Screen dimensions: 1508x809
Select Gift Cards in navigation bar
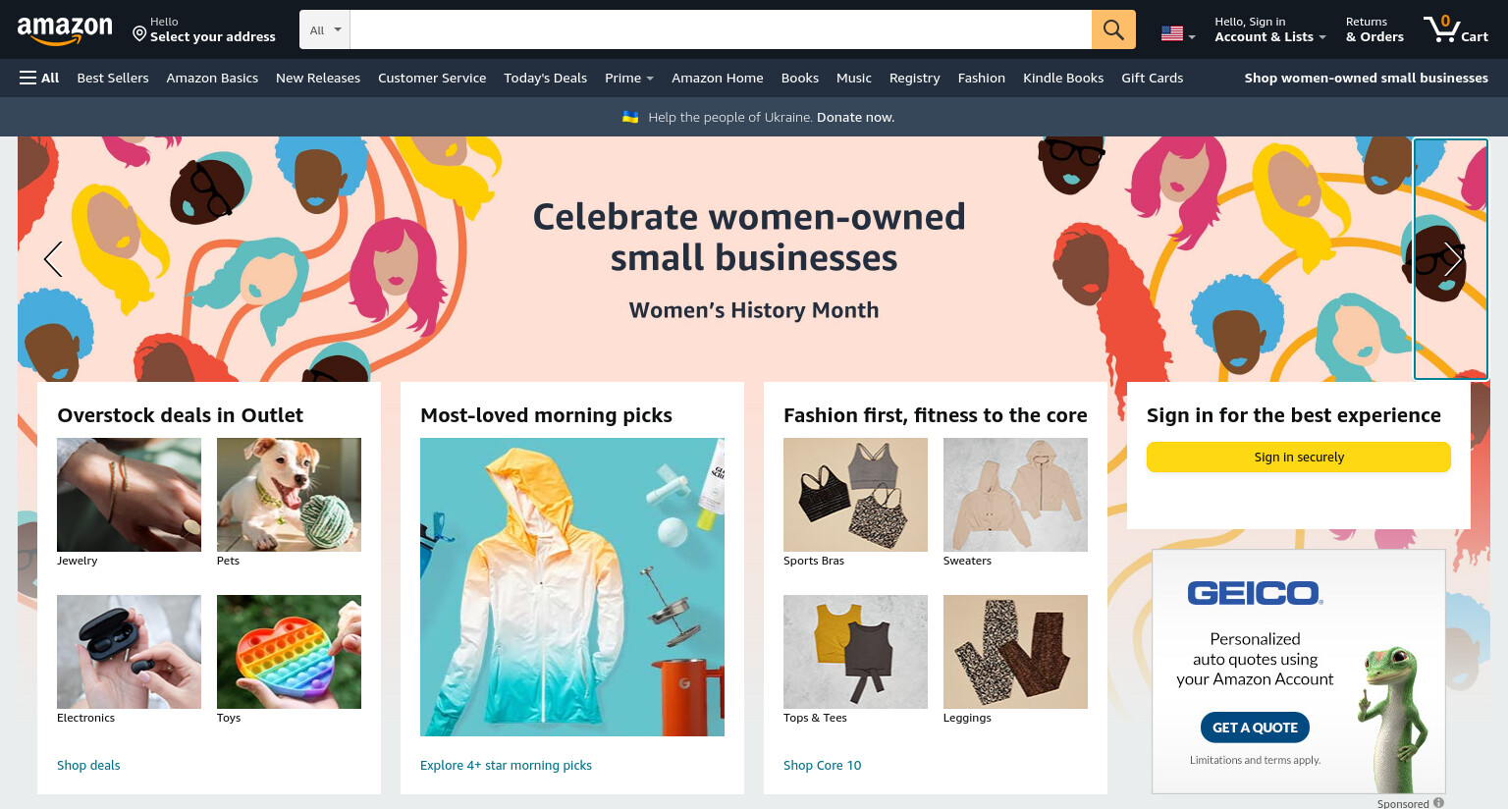pyautogui.click(x=1152, y=78)
